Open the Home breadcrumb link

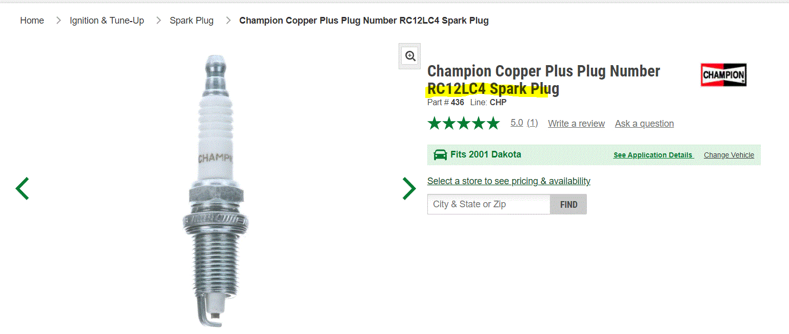[32, 21]
